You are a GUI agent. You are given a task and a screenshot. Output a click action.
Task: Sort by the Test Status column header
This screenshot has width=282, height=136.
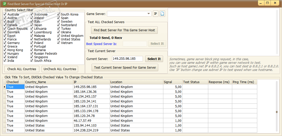[195, 82]
